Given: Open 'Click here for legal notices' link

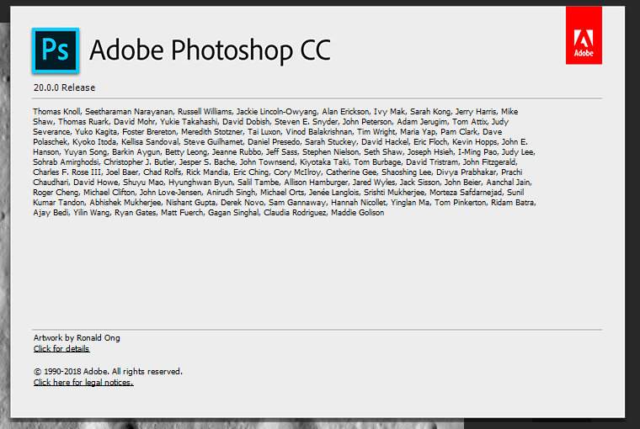Looking at the screenshot, I should pos(83,383).
